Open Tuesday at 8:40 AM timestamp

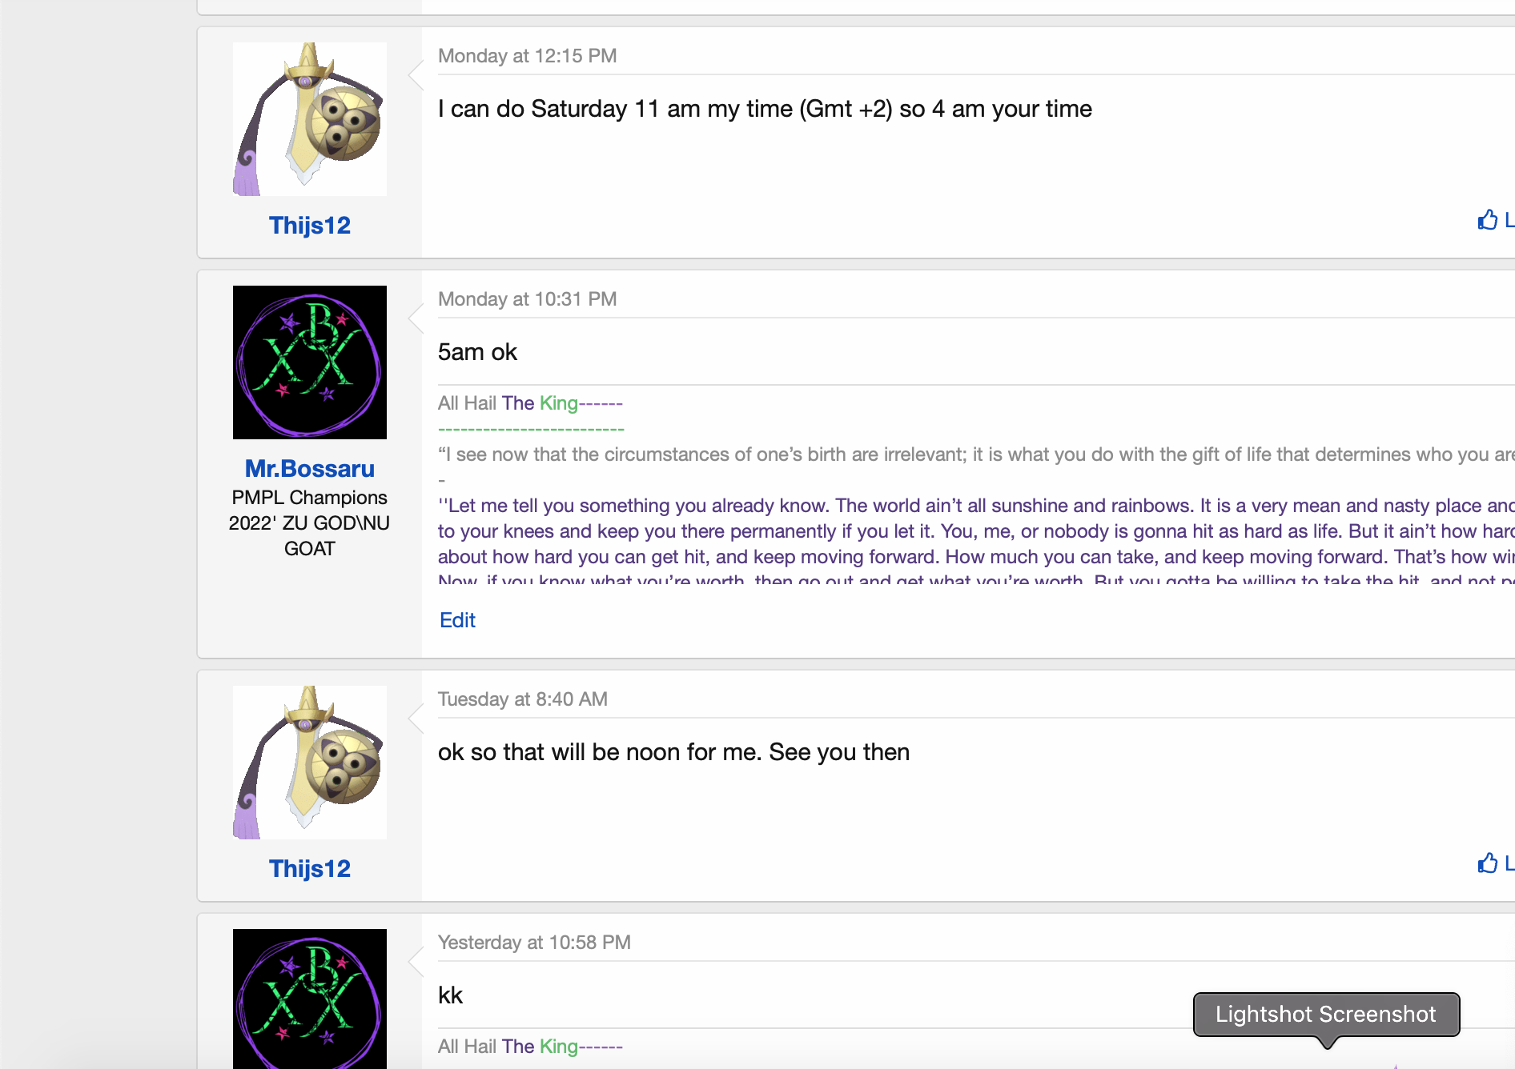coord(522,699)
